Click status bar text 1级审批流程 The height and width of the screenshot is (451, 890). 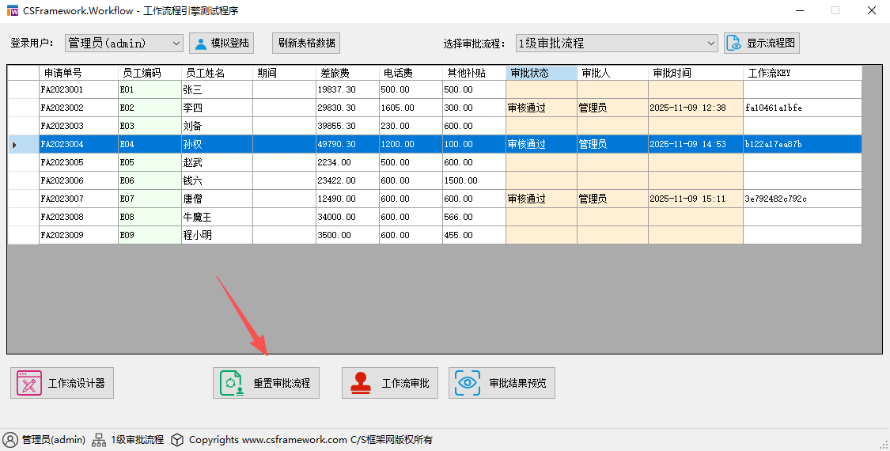138,440
